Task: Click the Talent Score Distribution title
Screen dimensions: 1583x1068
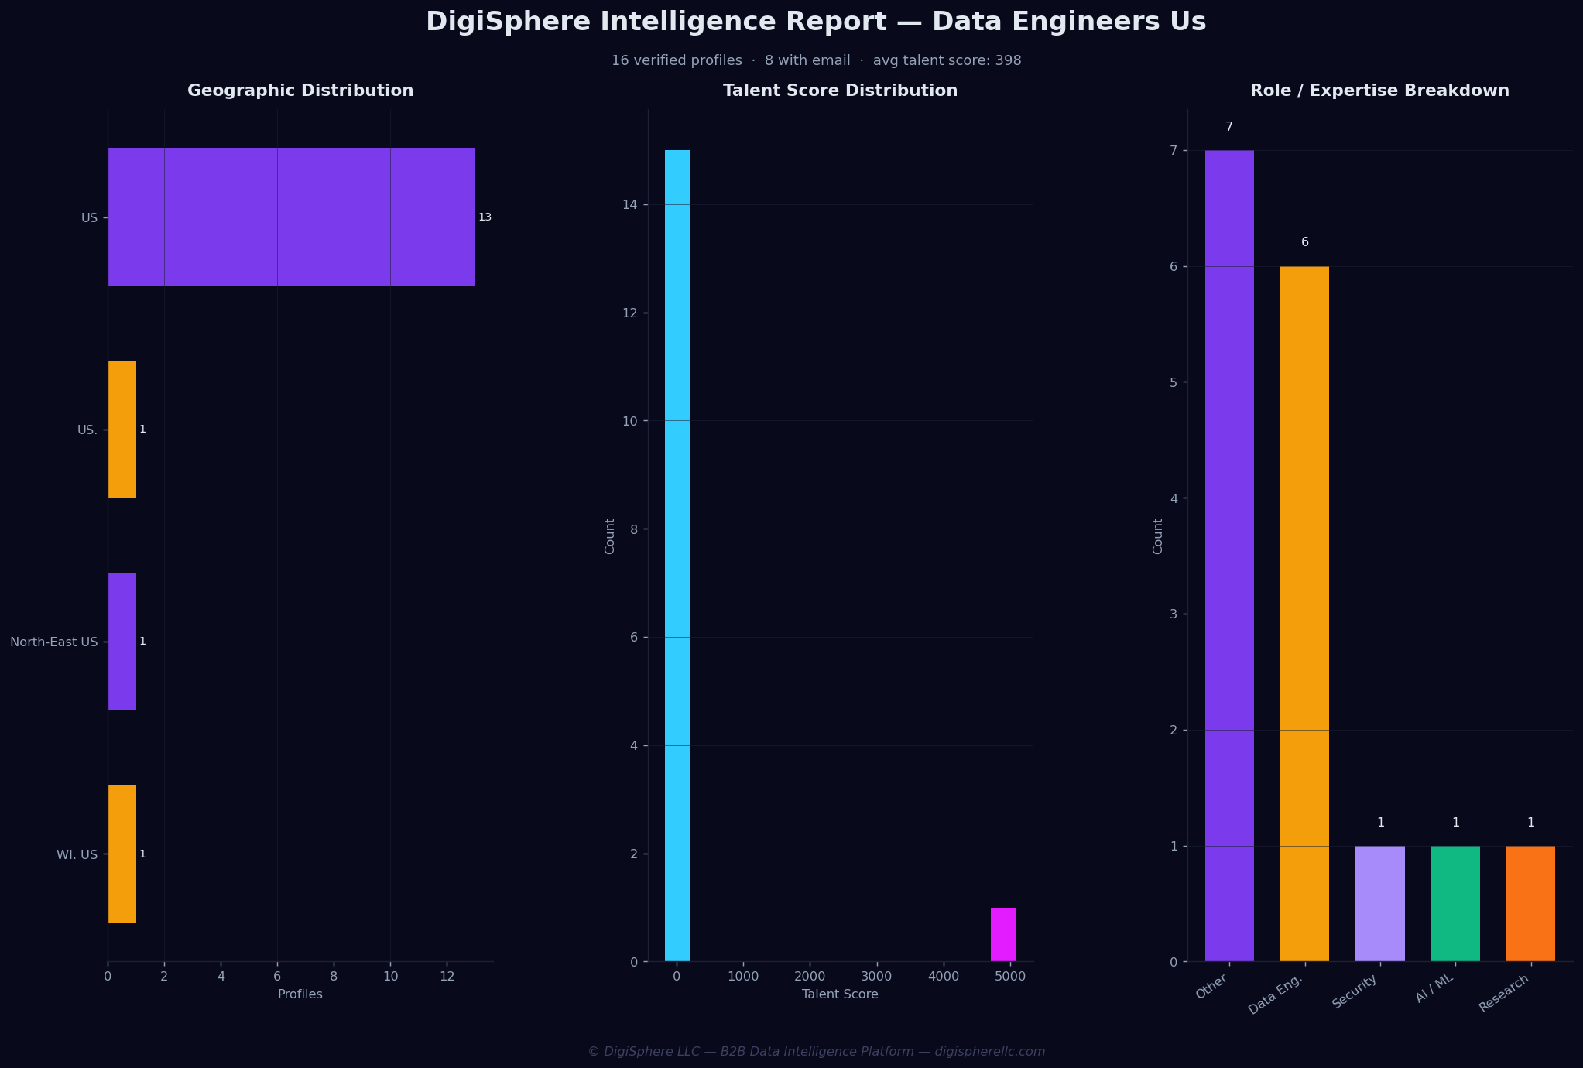Action: click(841, 91)
